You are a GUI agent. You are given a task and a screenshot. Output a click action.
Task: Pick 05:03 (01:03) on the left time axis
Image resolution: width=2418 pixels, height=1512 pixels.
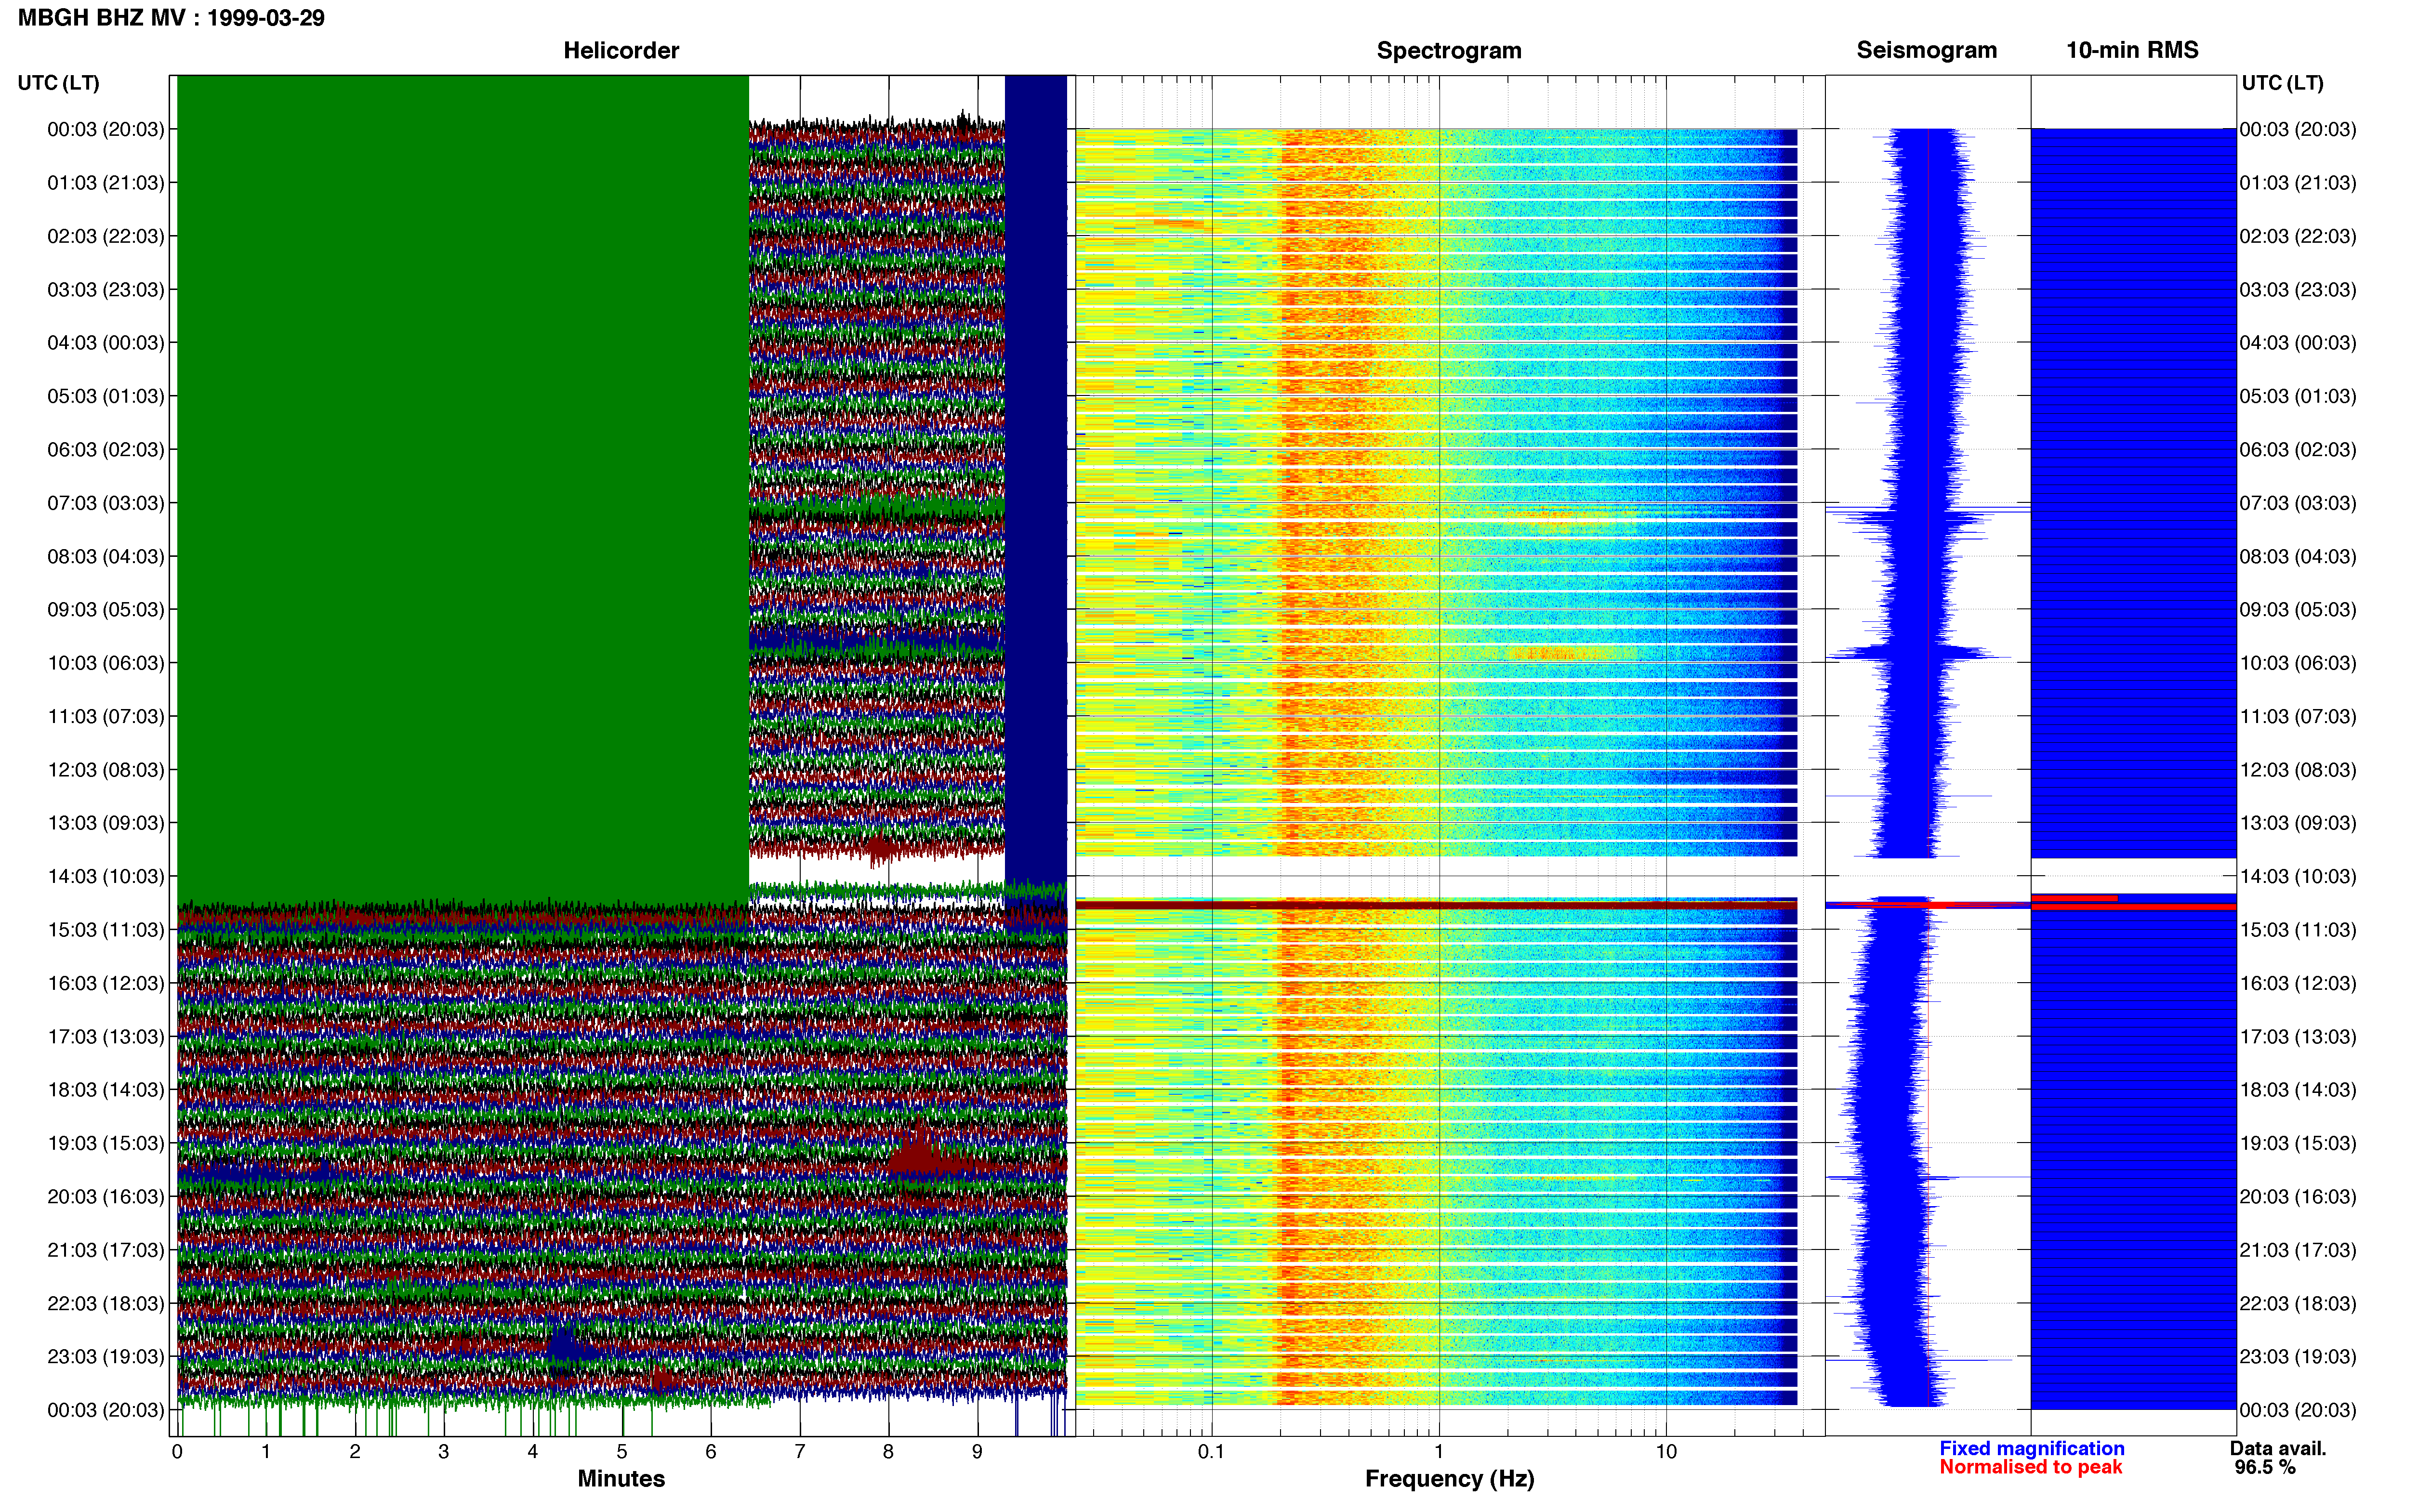click(106, 396)
